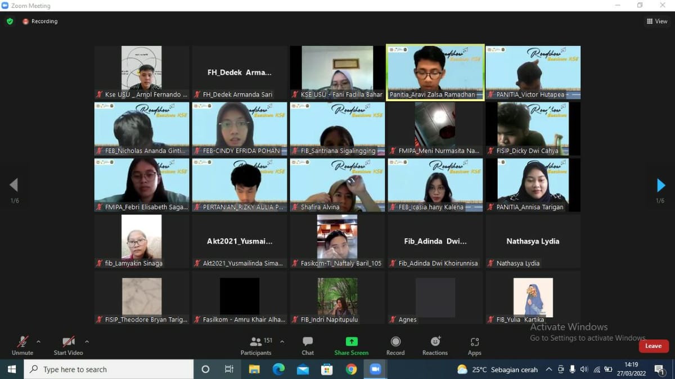Go to next page of participants
The image size is (675, 379).
[661, 185]
